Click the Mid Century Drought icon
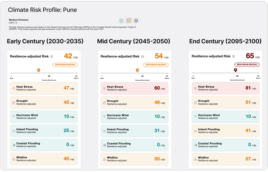This screenshot has width=268, height=172. pos(104,102)
